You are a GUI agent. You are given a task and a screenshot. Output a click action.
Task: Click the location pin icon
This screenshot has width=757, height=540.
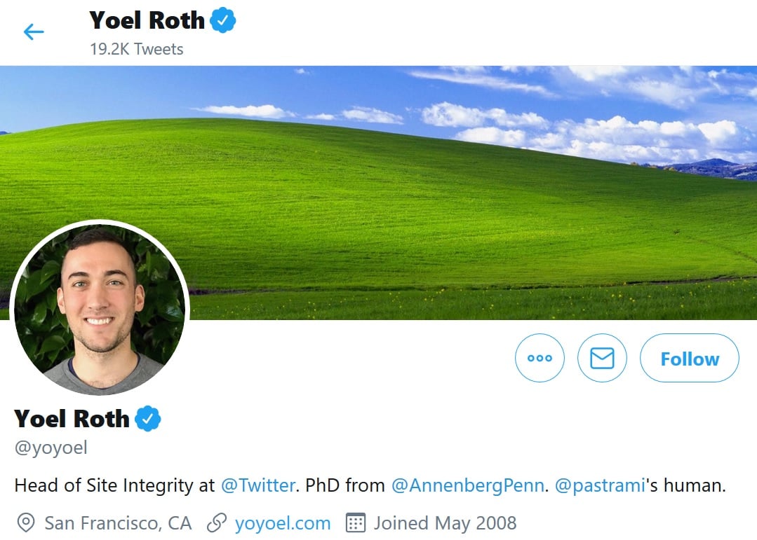26,522
